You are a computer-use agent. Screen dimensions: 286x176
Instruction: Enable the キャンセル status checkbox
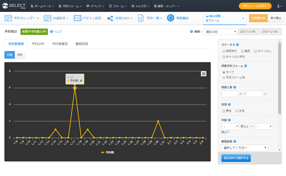[x=255, y=51]
